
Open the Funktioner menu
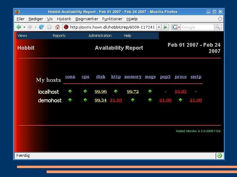point(112,19)
